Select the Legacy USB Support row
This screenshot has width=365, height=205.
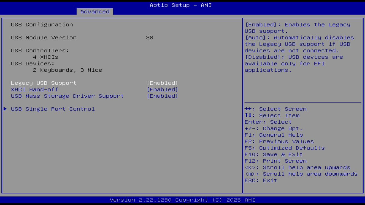[x=43, y=83]
